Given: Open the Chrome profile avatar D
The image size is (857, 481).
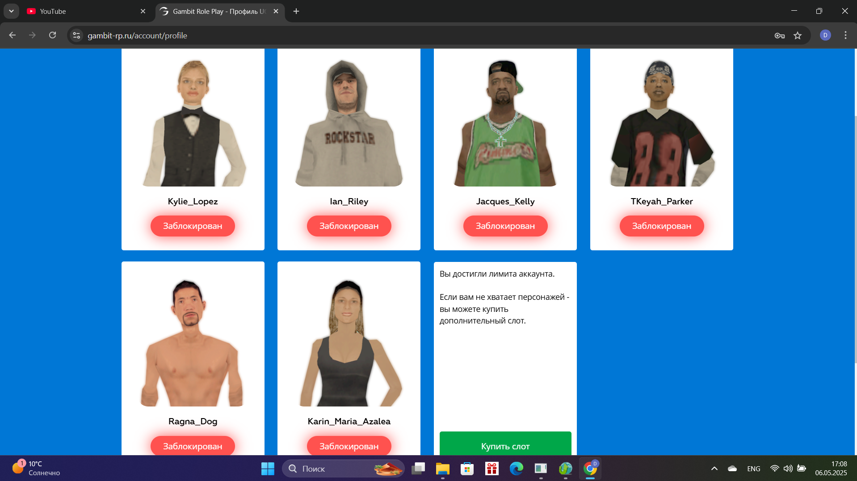Looking at the screenshot, I should click(825, 35).
